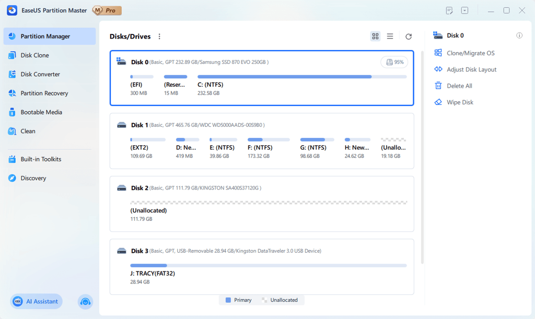
Task: Select the E: (NTFS) 39.86 GB partition
Action: 223,148
